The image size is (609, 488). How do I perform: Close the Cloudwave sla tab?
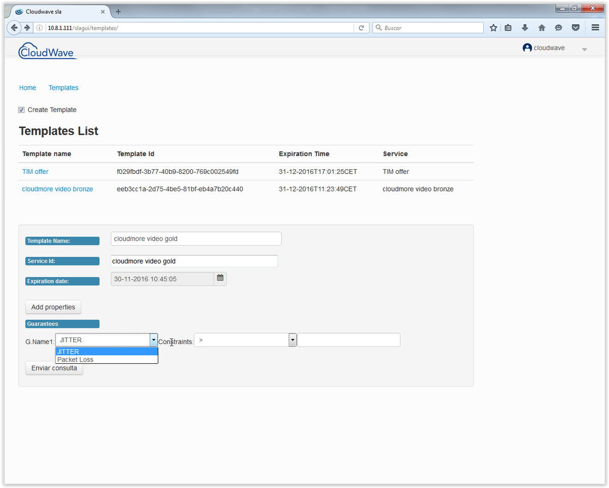point(103,11)
